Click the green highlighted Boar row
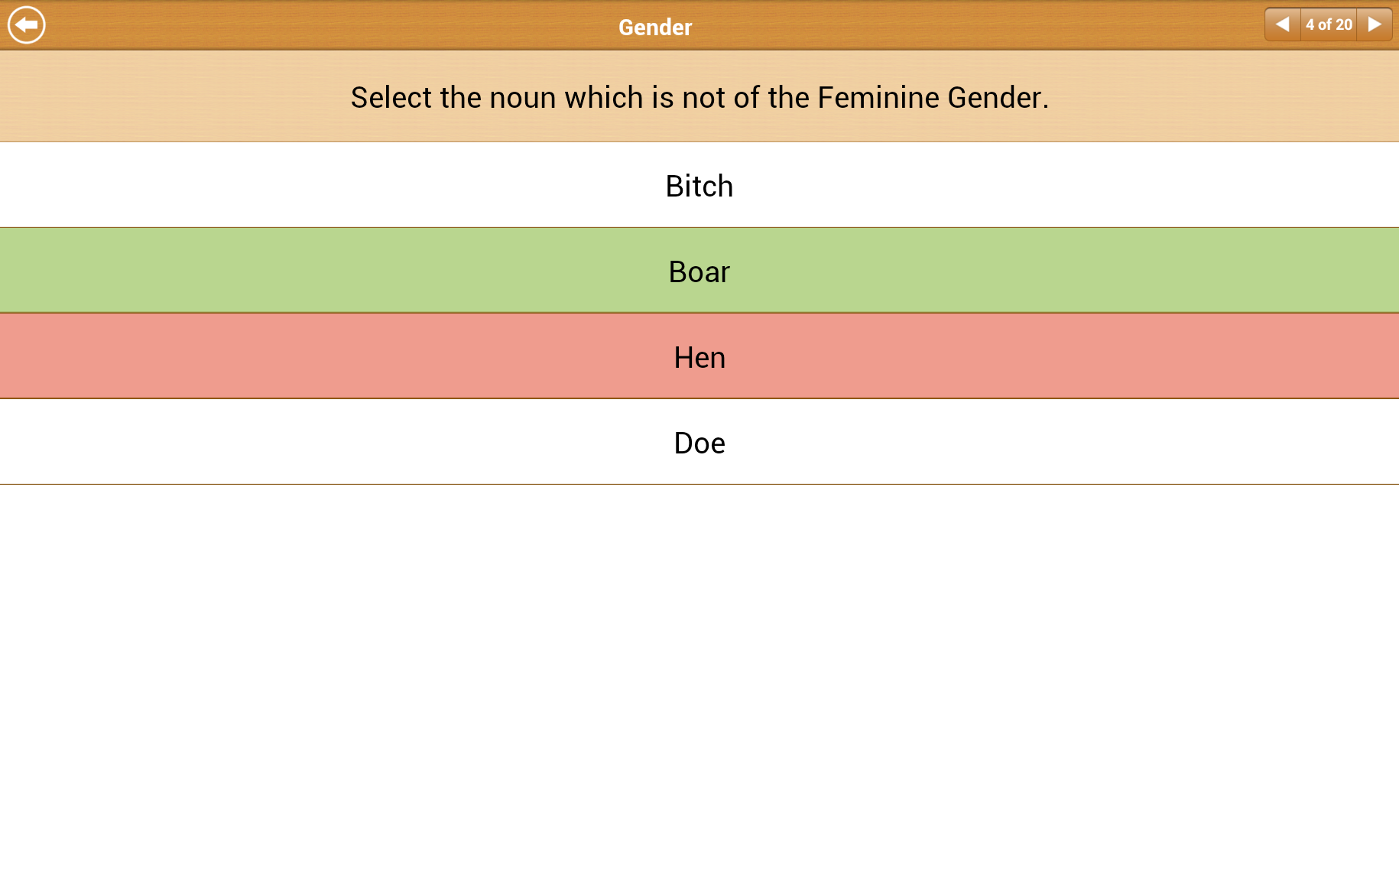Image resolution: width=1399 pixels, height=887 pixels. (x=699, y=271)
